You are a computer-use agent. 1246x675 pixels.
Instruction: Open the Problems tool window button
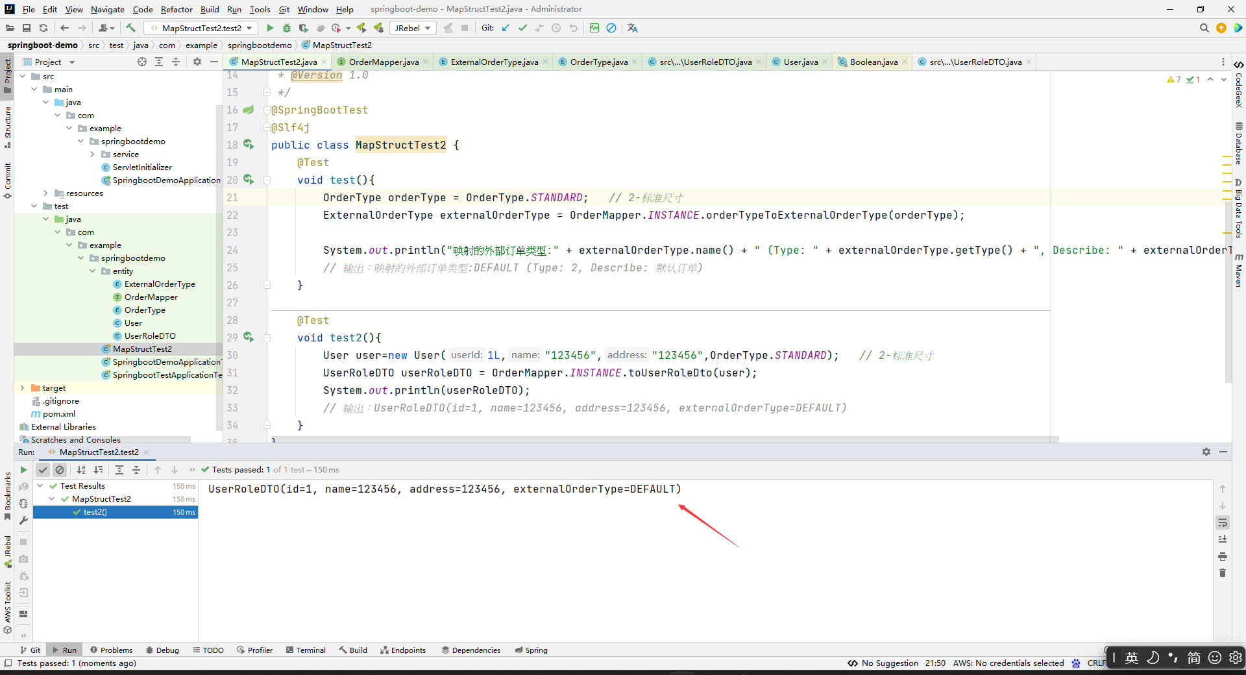pos(111,650)
